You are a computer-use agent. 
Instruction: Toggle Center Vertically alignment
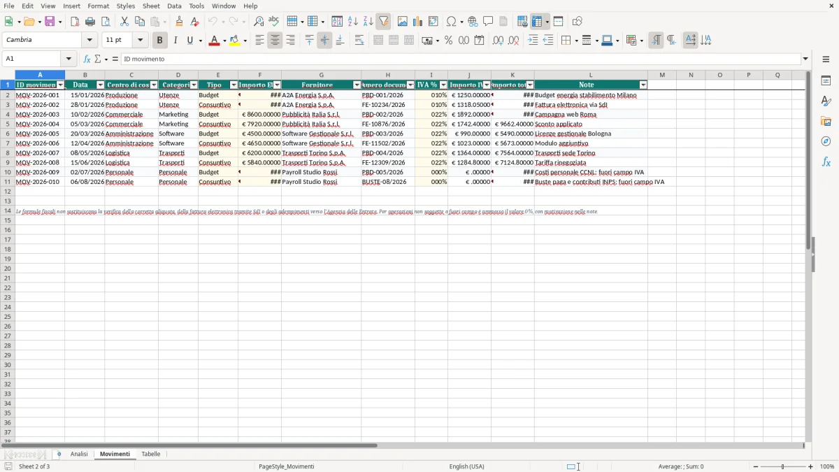(324, 41)
